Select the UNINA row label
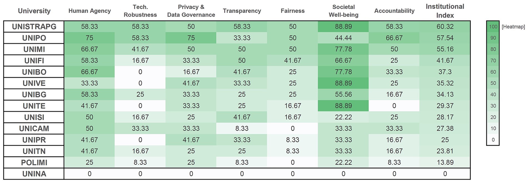This screenshot has height=183, width=528. [x=34, y=174]
